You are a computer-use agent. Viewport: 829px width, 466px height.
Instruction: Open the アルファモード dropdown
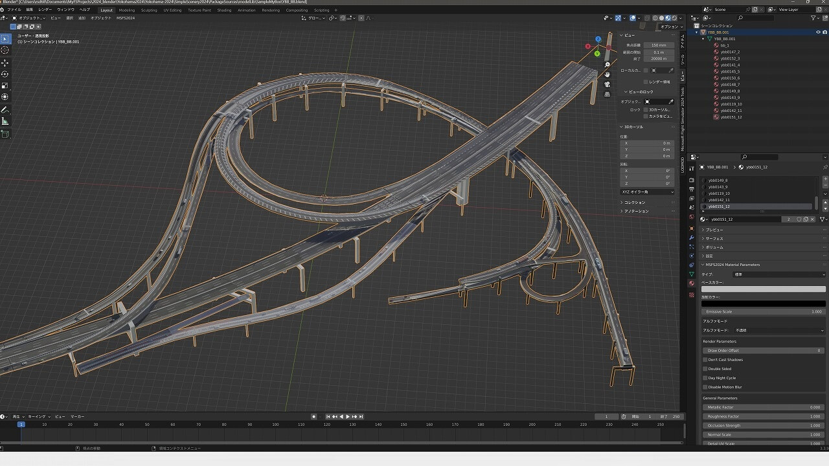780,330
